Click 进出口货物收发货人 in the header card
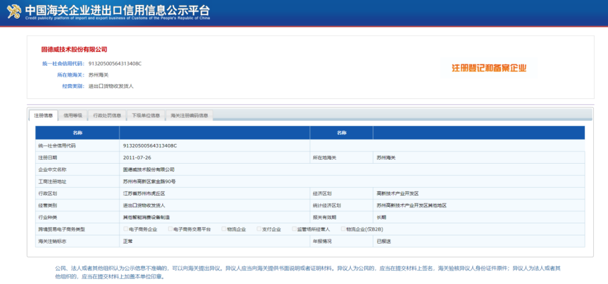The width and height of the screenshot is (608, 284). click(x=111, y=86)
